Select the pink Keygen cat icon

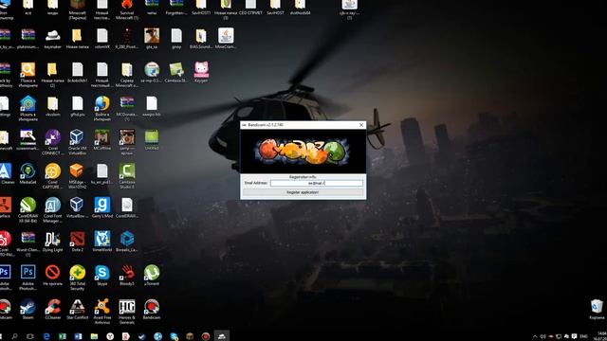[x=201, y=72]
